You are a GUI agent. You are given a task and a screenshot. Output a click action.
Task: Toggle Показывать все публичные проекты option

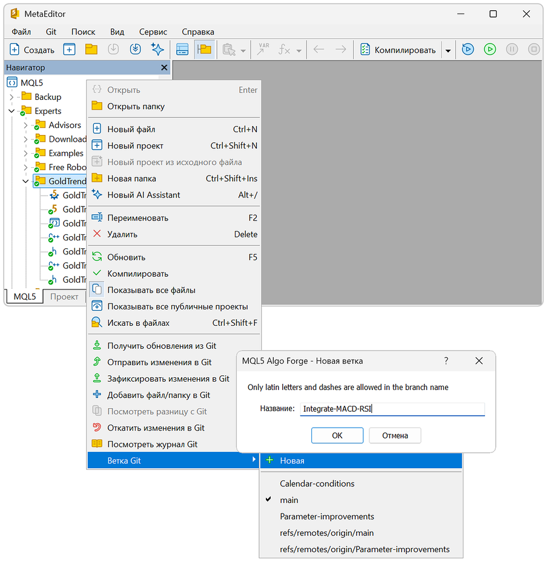pyautogui.click(x=174, y=306)
